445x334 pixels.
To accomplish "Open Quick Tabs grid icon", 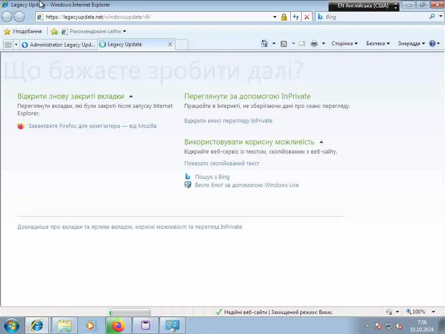I will tap(8, 45).
